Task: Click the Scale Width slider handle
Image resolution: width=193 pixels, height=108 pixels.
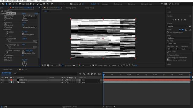Action: click(36, 43)
